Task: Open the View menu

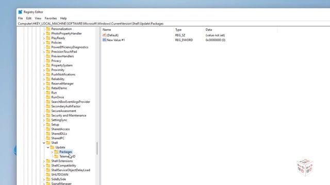Action: pyautogui.click(x=38, y=18)
